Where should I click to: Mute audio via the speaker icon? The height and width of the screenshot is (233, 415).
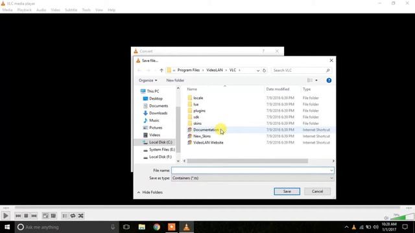pyautogui.click(x=386, y=218)
